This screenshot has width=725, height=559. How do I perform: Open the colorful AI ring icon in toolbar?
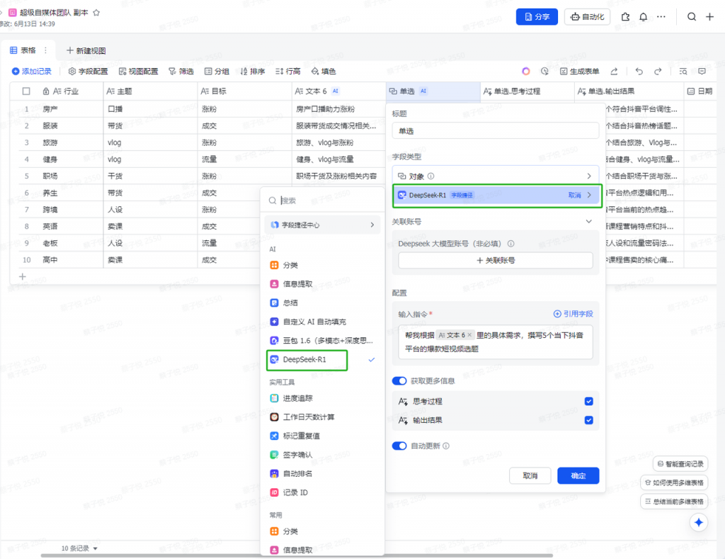(x=526, y=72)
